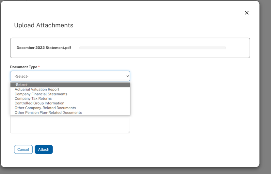The image size is (271, 174).
Task: Click the Attach button
Action: pos(44,149)
